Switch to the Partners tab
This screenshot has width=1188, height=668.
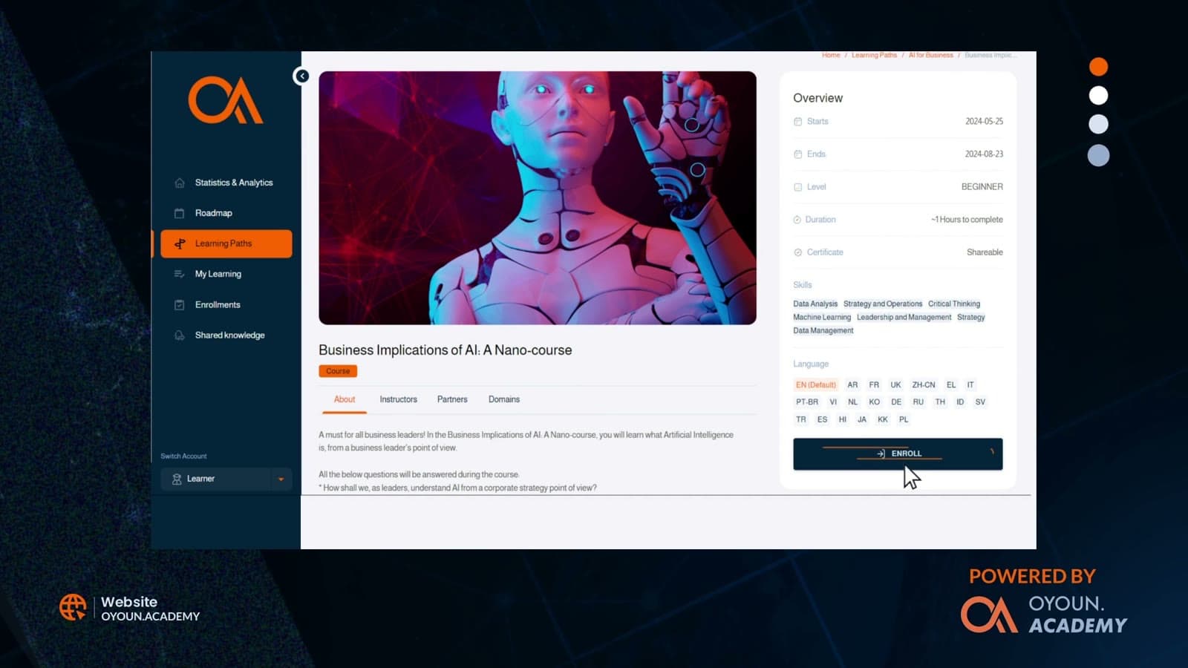click(x=452, y=399)
